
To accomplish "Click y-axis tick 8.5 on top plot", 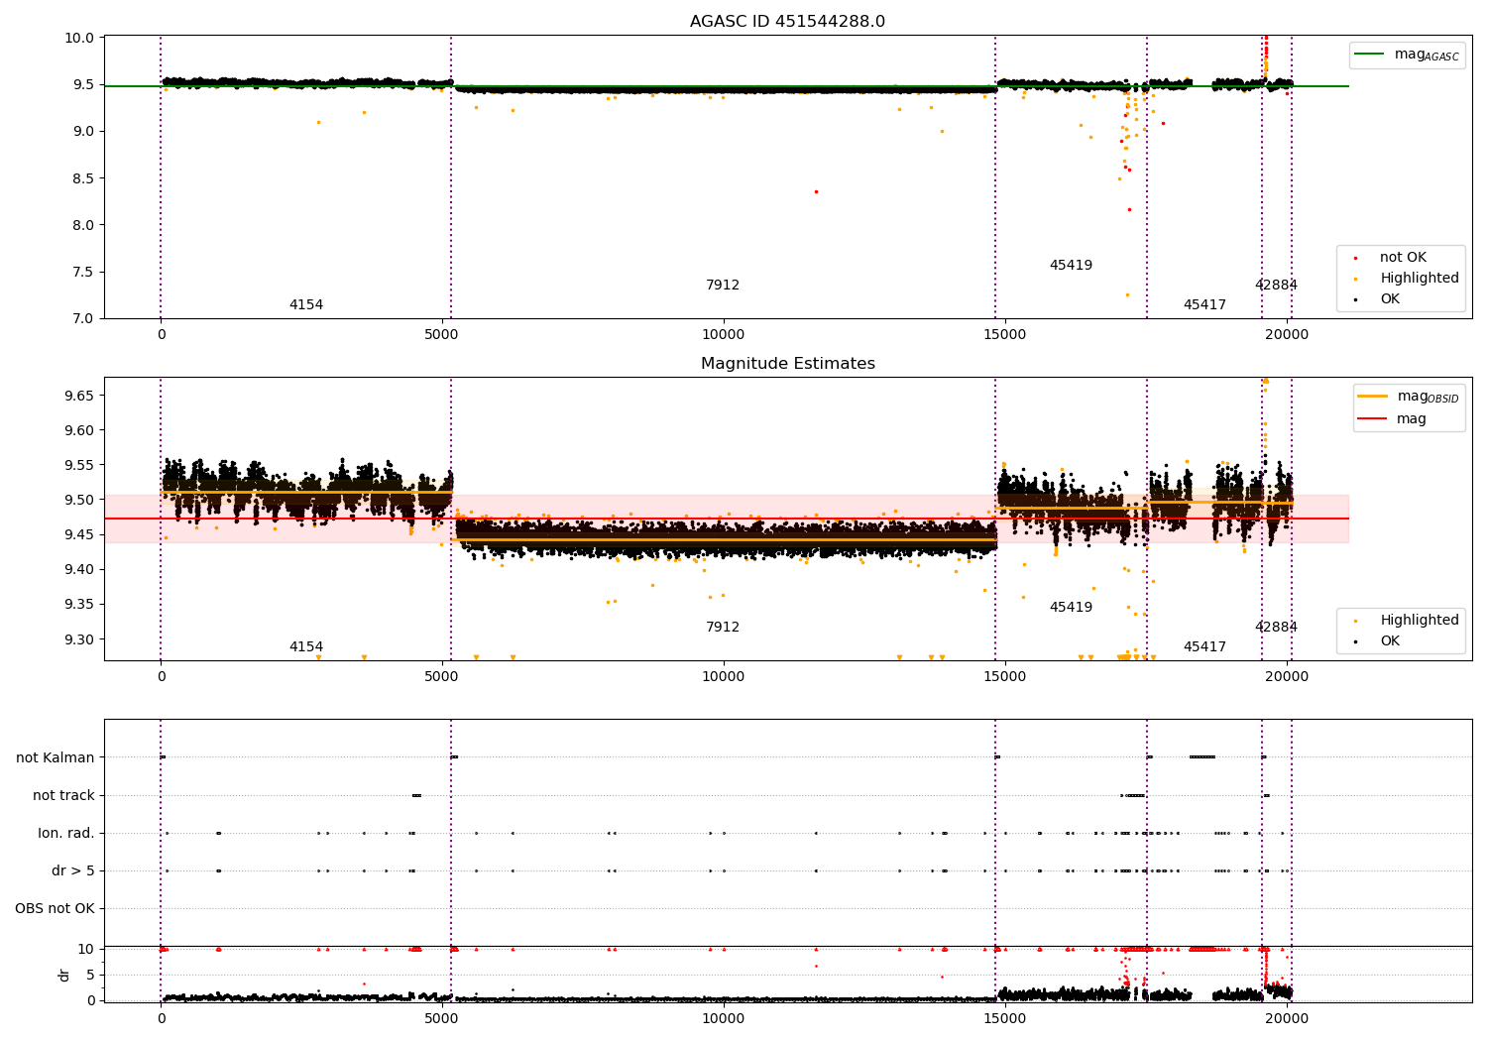I will [x=84, y=178].
